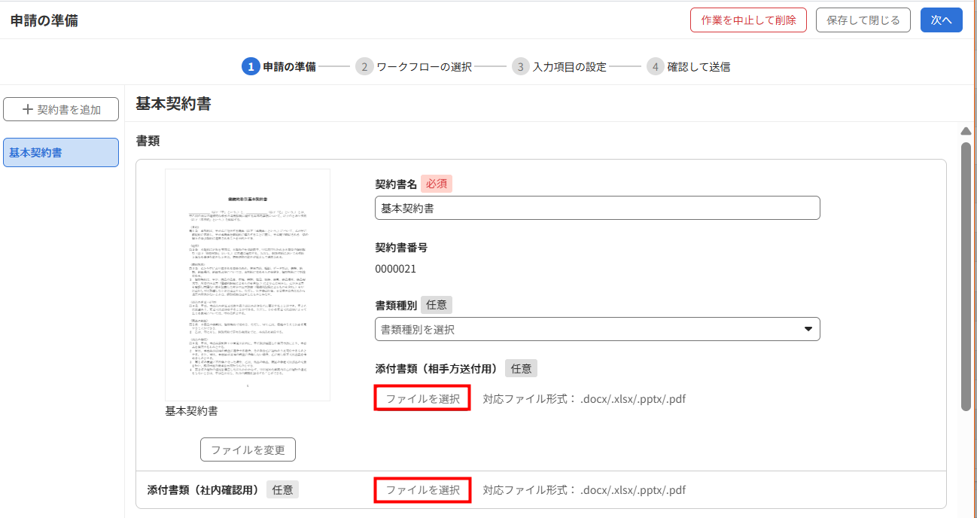Click the 申請の準備 page title

44,20
